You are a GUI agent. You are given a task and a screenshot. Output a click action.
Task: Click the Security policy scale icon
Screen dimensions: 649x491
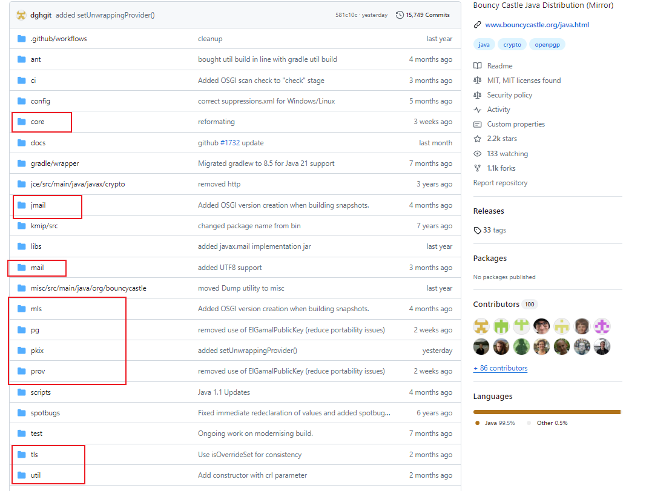coord(477,95)
